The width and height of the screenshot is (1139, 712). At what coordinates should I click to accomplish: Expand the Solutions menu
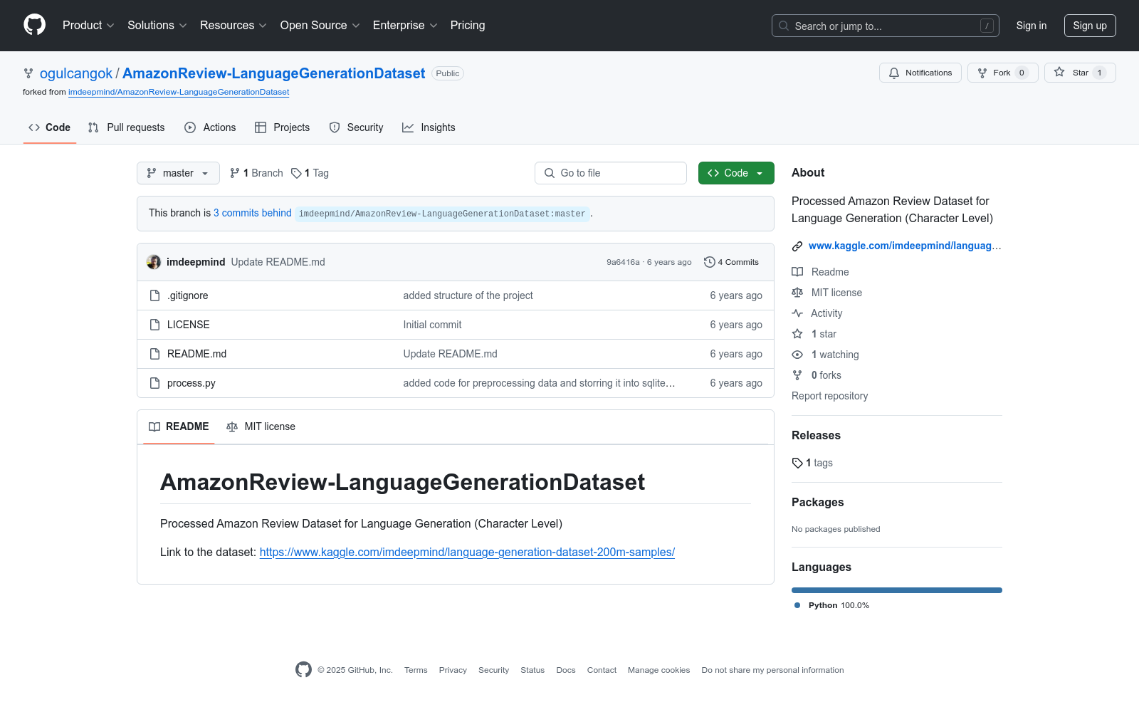click(157, 26)
